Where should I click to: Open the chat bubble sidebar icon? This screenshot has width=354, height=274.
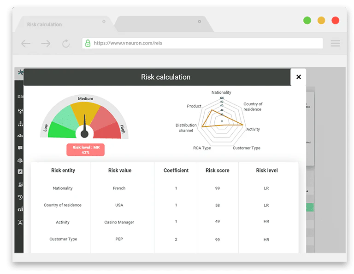(20, 148)
